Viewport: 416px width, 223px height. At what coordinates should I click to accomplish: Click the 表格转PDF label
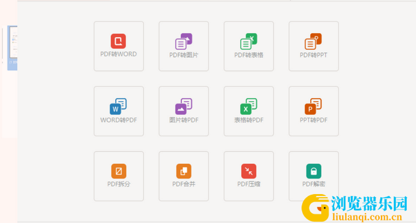coord(249,120)
